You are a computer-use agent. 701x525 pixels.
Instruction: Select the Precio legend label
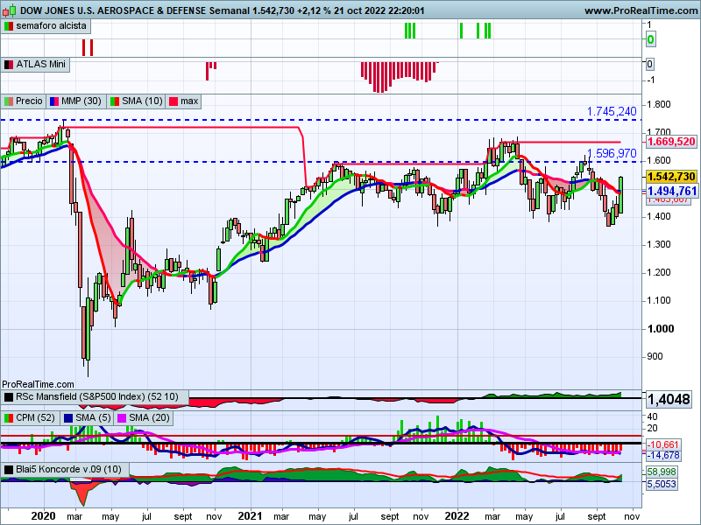tap(29, 101)
